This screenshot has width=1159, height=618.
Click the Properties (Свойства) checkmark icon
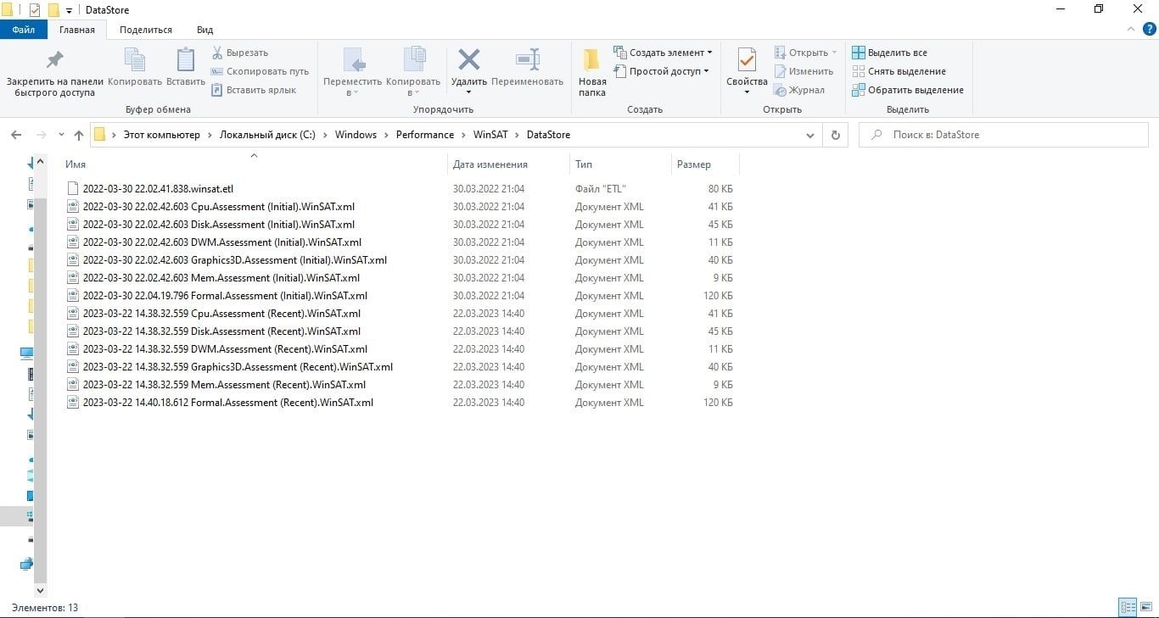tap(747, 60)
